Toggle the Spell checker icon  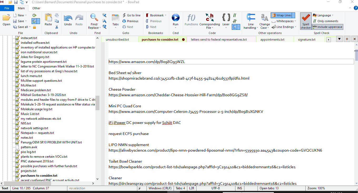pos(305,21)
